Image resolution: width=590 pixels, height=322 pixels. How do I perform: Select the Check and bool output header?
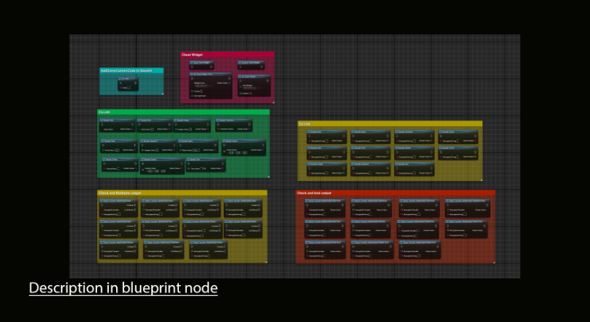[x=395, y=193]
